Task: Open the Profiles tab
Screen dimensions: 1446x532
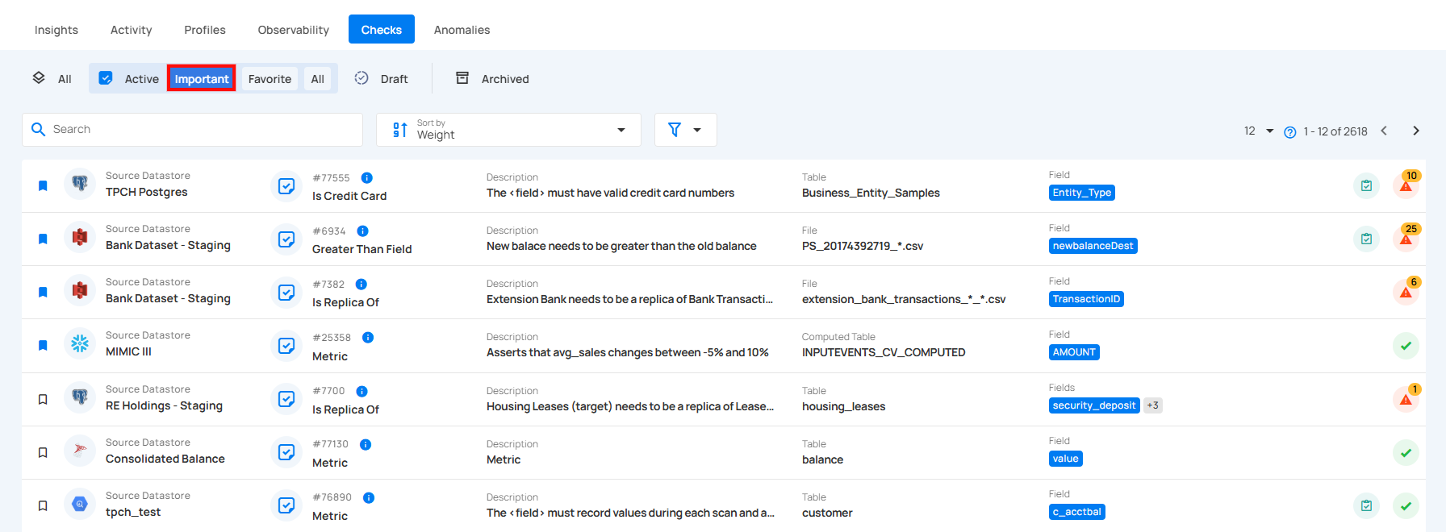Action: 205,30
